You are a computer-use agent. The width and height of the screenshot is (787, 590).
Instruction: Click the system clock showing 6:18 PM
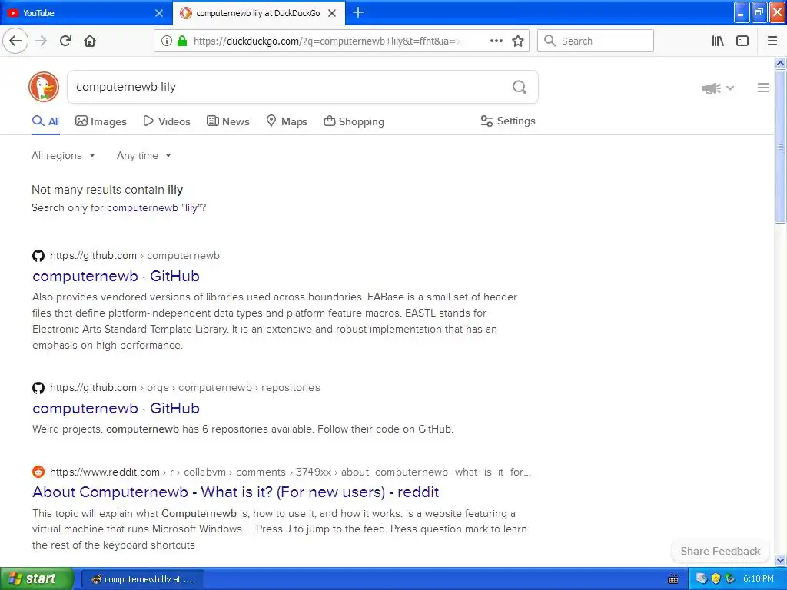pos(758,578)
